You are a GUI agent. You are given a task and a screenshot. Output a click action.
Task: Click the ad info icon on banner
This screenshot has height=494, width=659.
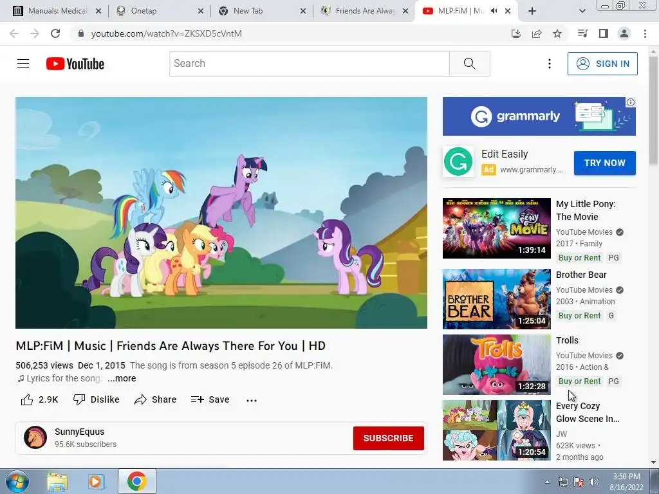(631, 102)
